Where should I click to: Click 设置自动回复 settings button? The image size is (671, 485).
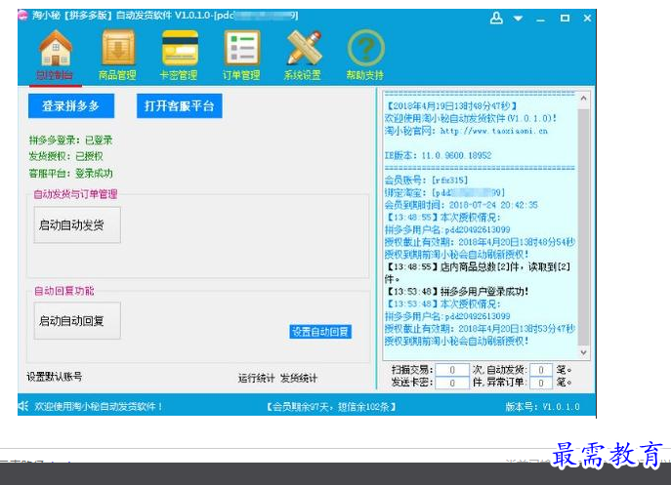coord(319,332)
